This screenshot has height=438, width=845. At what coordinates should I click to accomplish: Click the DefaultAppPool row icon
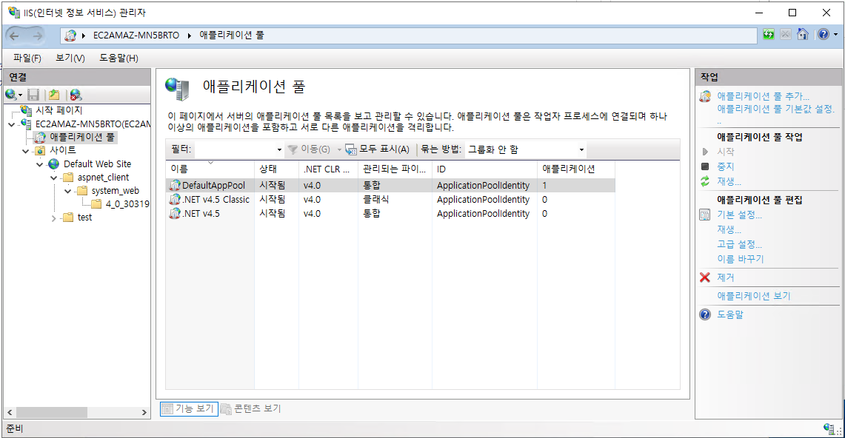point(175,185)
